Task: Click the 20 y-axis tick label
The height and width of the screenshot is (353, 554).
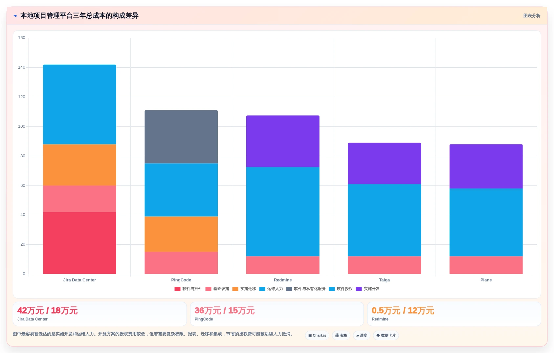Action: click(23, 244)
